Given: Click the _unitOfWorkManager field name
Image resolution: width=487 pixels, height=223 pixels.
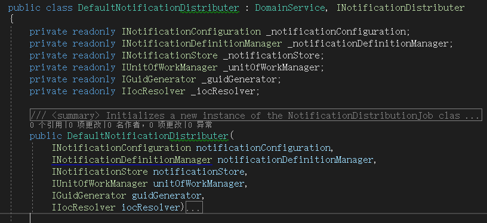Looking at the screenshot, I should click(271, 67).
